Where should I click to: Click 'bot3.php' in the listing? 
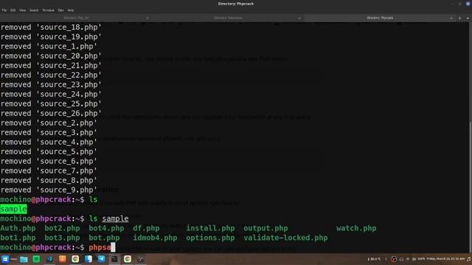(62, 238)
